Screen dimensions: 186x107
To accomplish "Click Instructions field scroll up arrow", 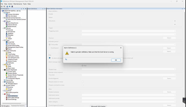I will coord(175,21).
